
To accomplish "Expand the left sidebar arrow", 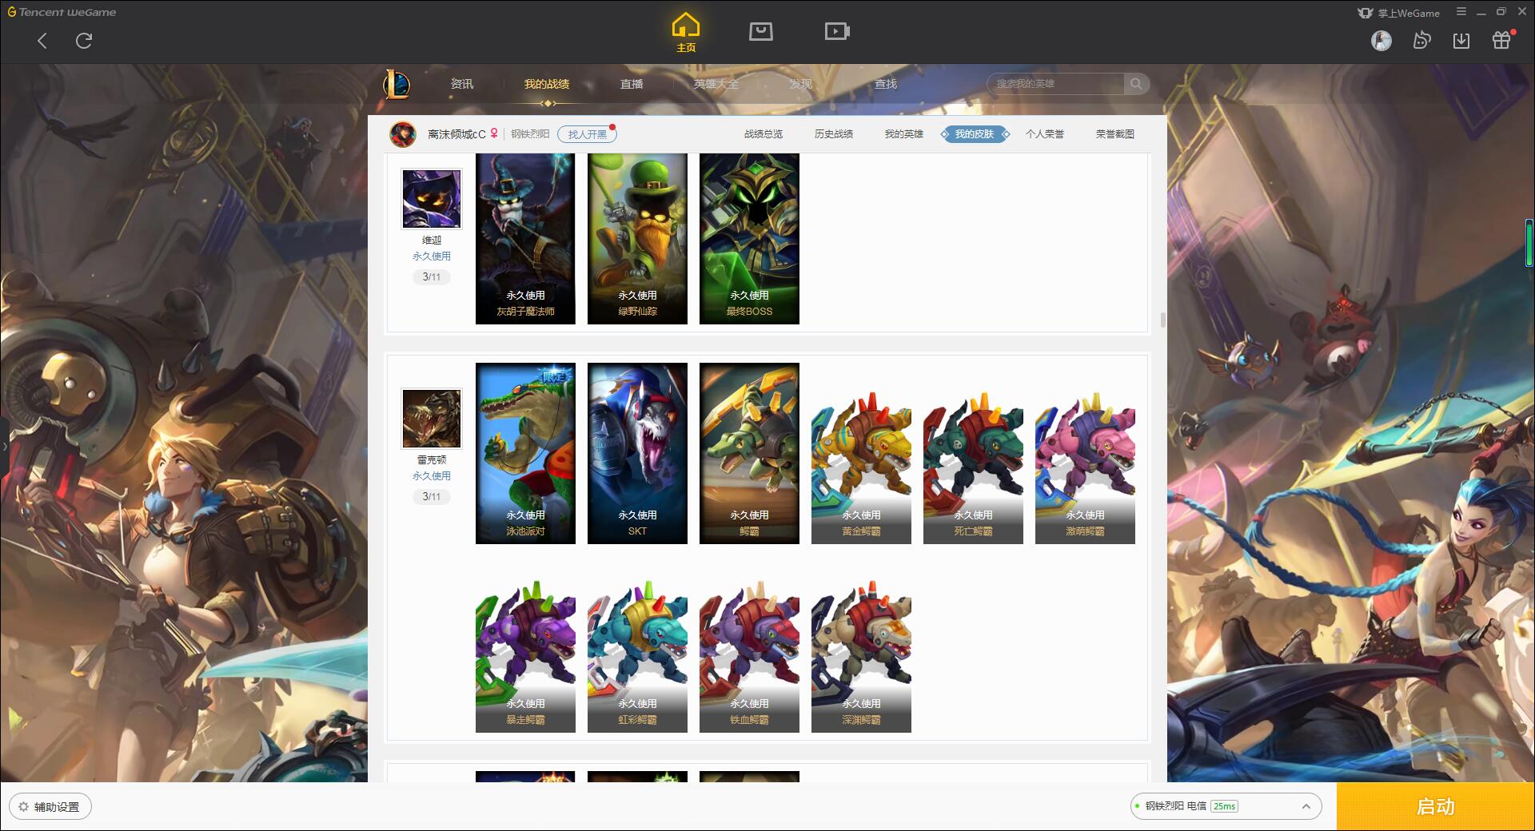I will click(4, 446).
